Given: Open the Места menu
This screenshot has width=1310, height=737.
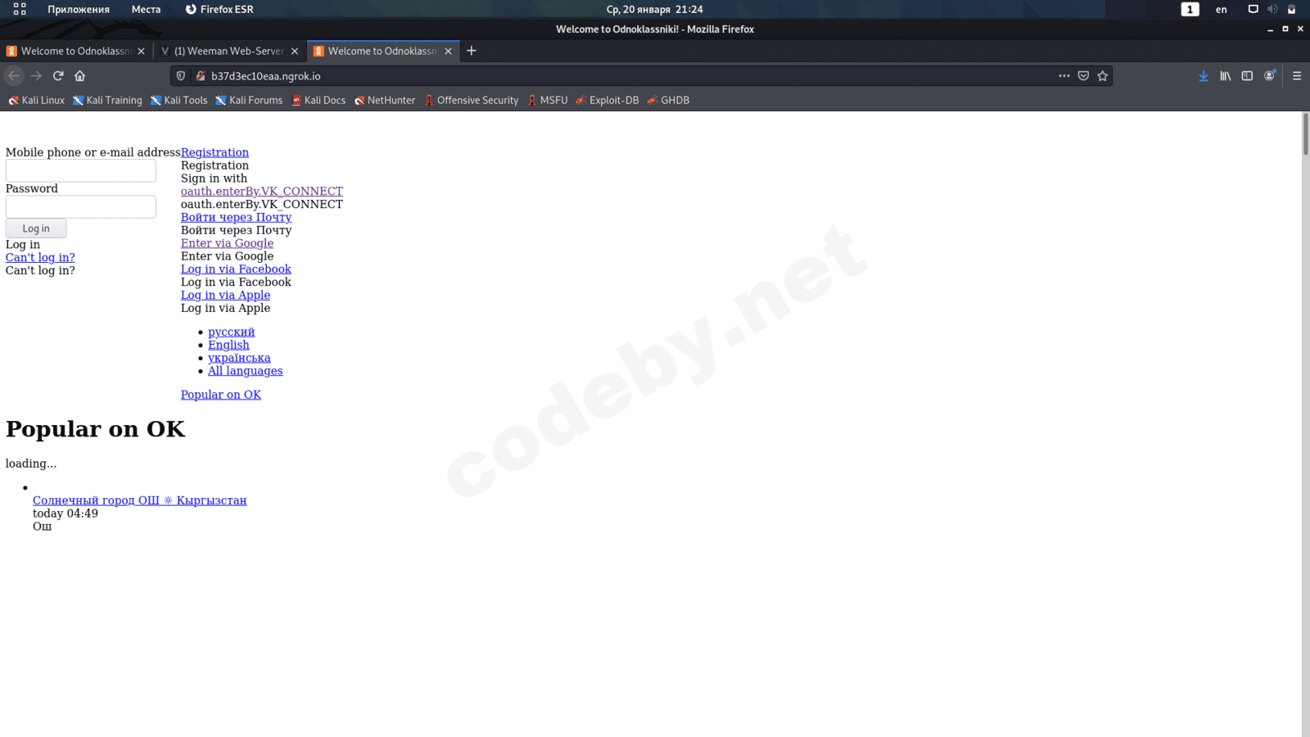Looking at the screenshot, I should pos(146,9).
